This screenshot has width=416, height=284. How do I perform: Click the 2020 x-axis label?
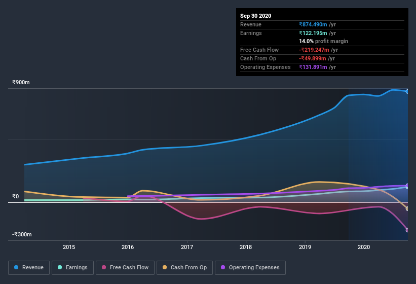point(364,247)
